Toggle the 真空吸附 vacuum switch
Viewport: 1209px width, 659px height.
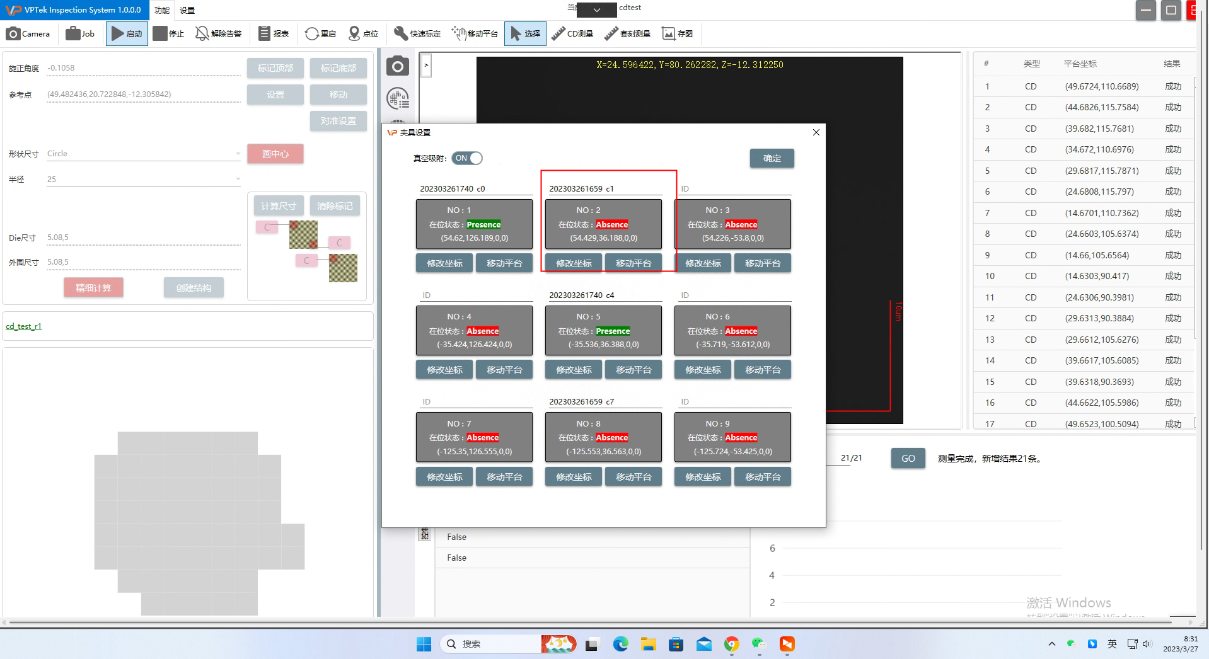pos(467,158)
